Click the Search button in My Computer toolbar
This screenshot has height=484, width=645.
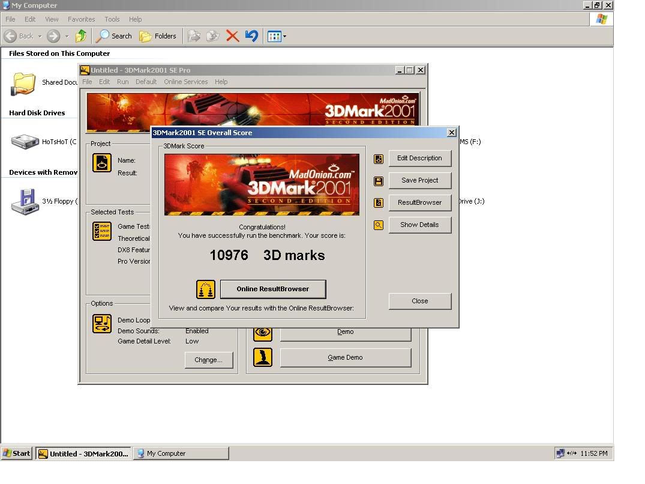click(114, 36)
